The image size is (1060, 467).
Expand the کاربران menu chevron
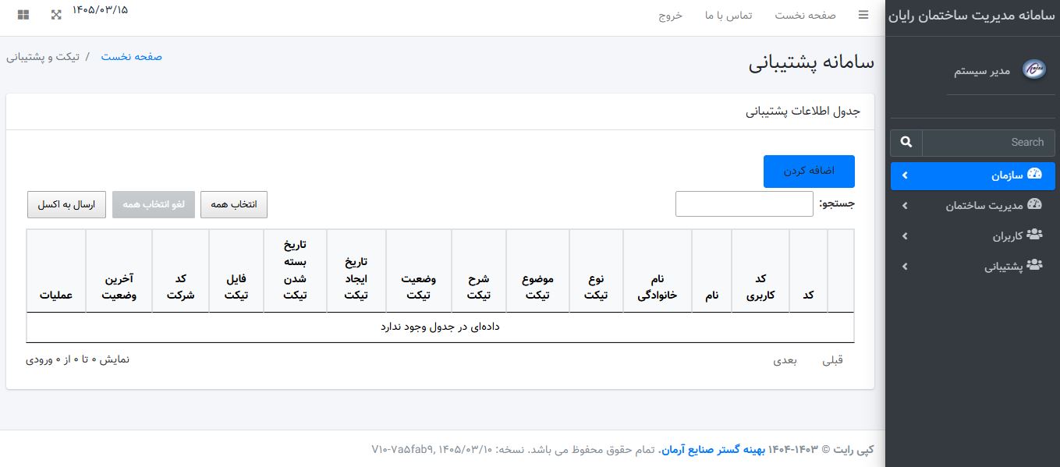click(905, 236)
